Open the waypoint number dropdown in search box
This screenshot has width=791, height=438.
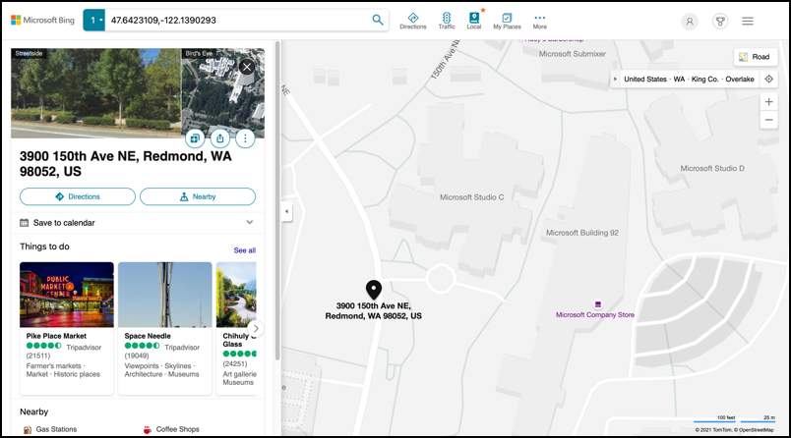93,21
